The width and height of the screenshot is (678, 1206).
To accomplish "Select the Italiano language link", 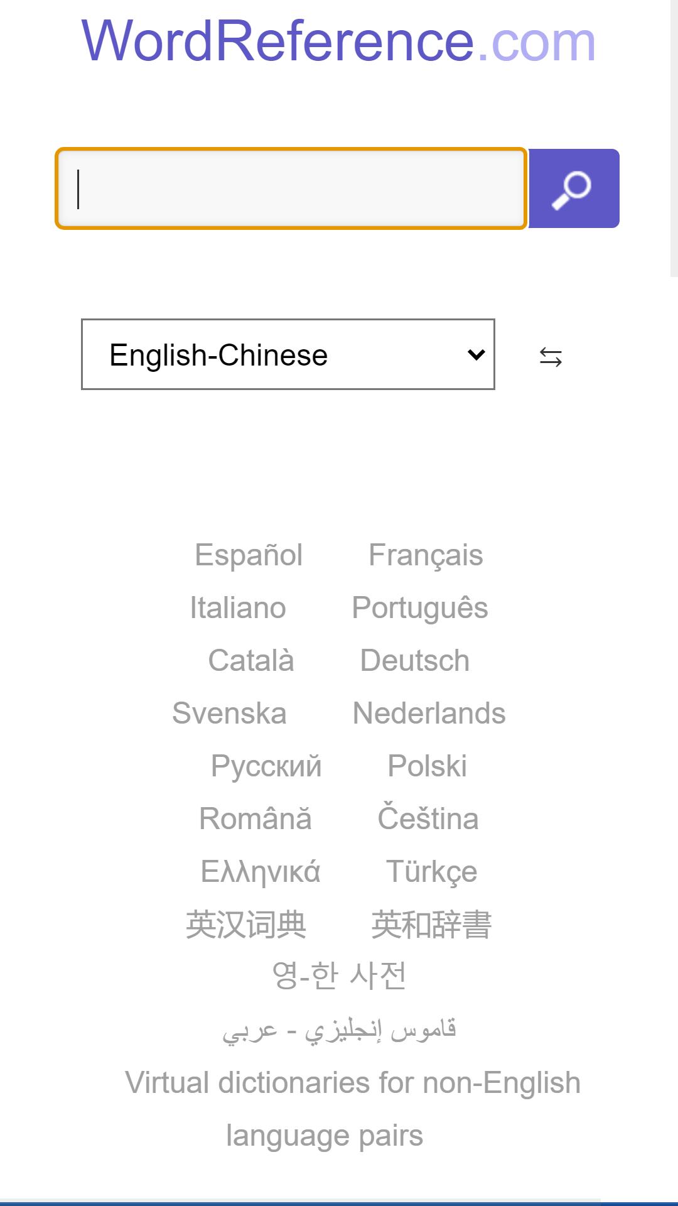I will pos(238,608).
